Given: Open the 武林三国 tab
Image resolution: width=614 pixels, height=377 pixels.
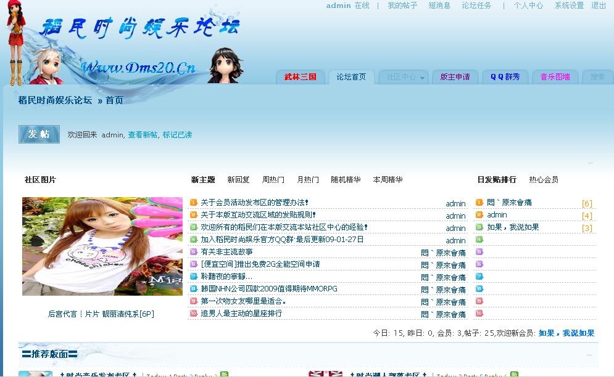Looking at the screenshot, I should [x=301, y=77].
